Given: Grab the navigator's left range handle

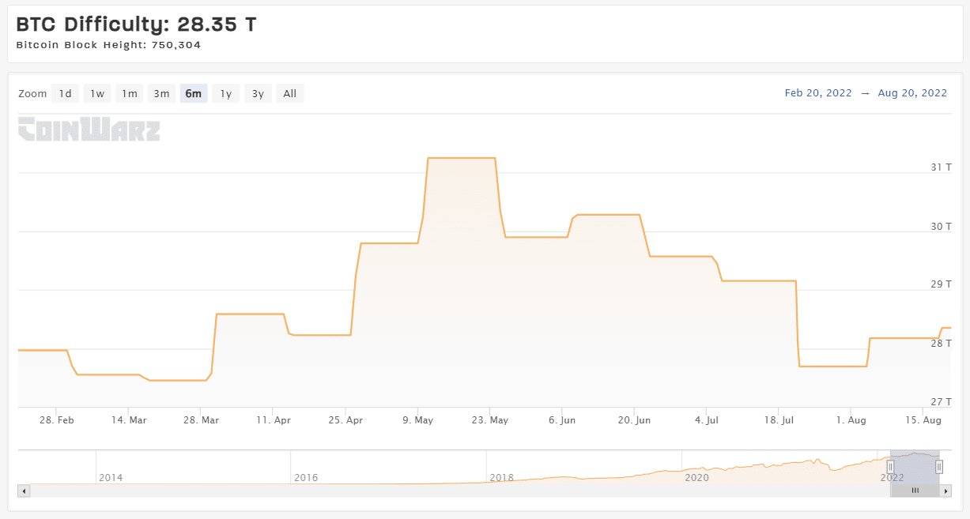Looking at the screenshot, I should coord(890,467).
